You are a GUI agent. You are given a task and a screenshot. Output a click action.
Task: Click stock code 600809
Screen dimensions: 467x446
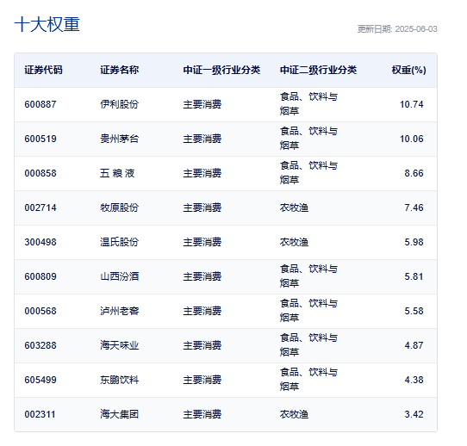(x=40, y=276)
